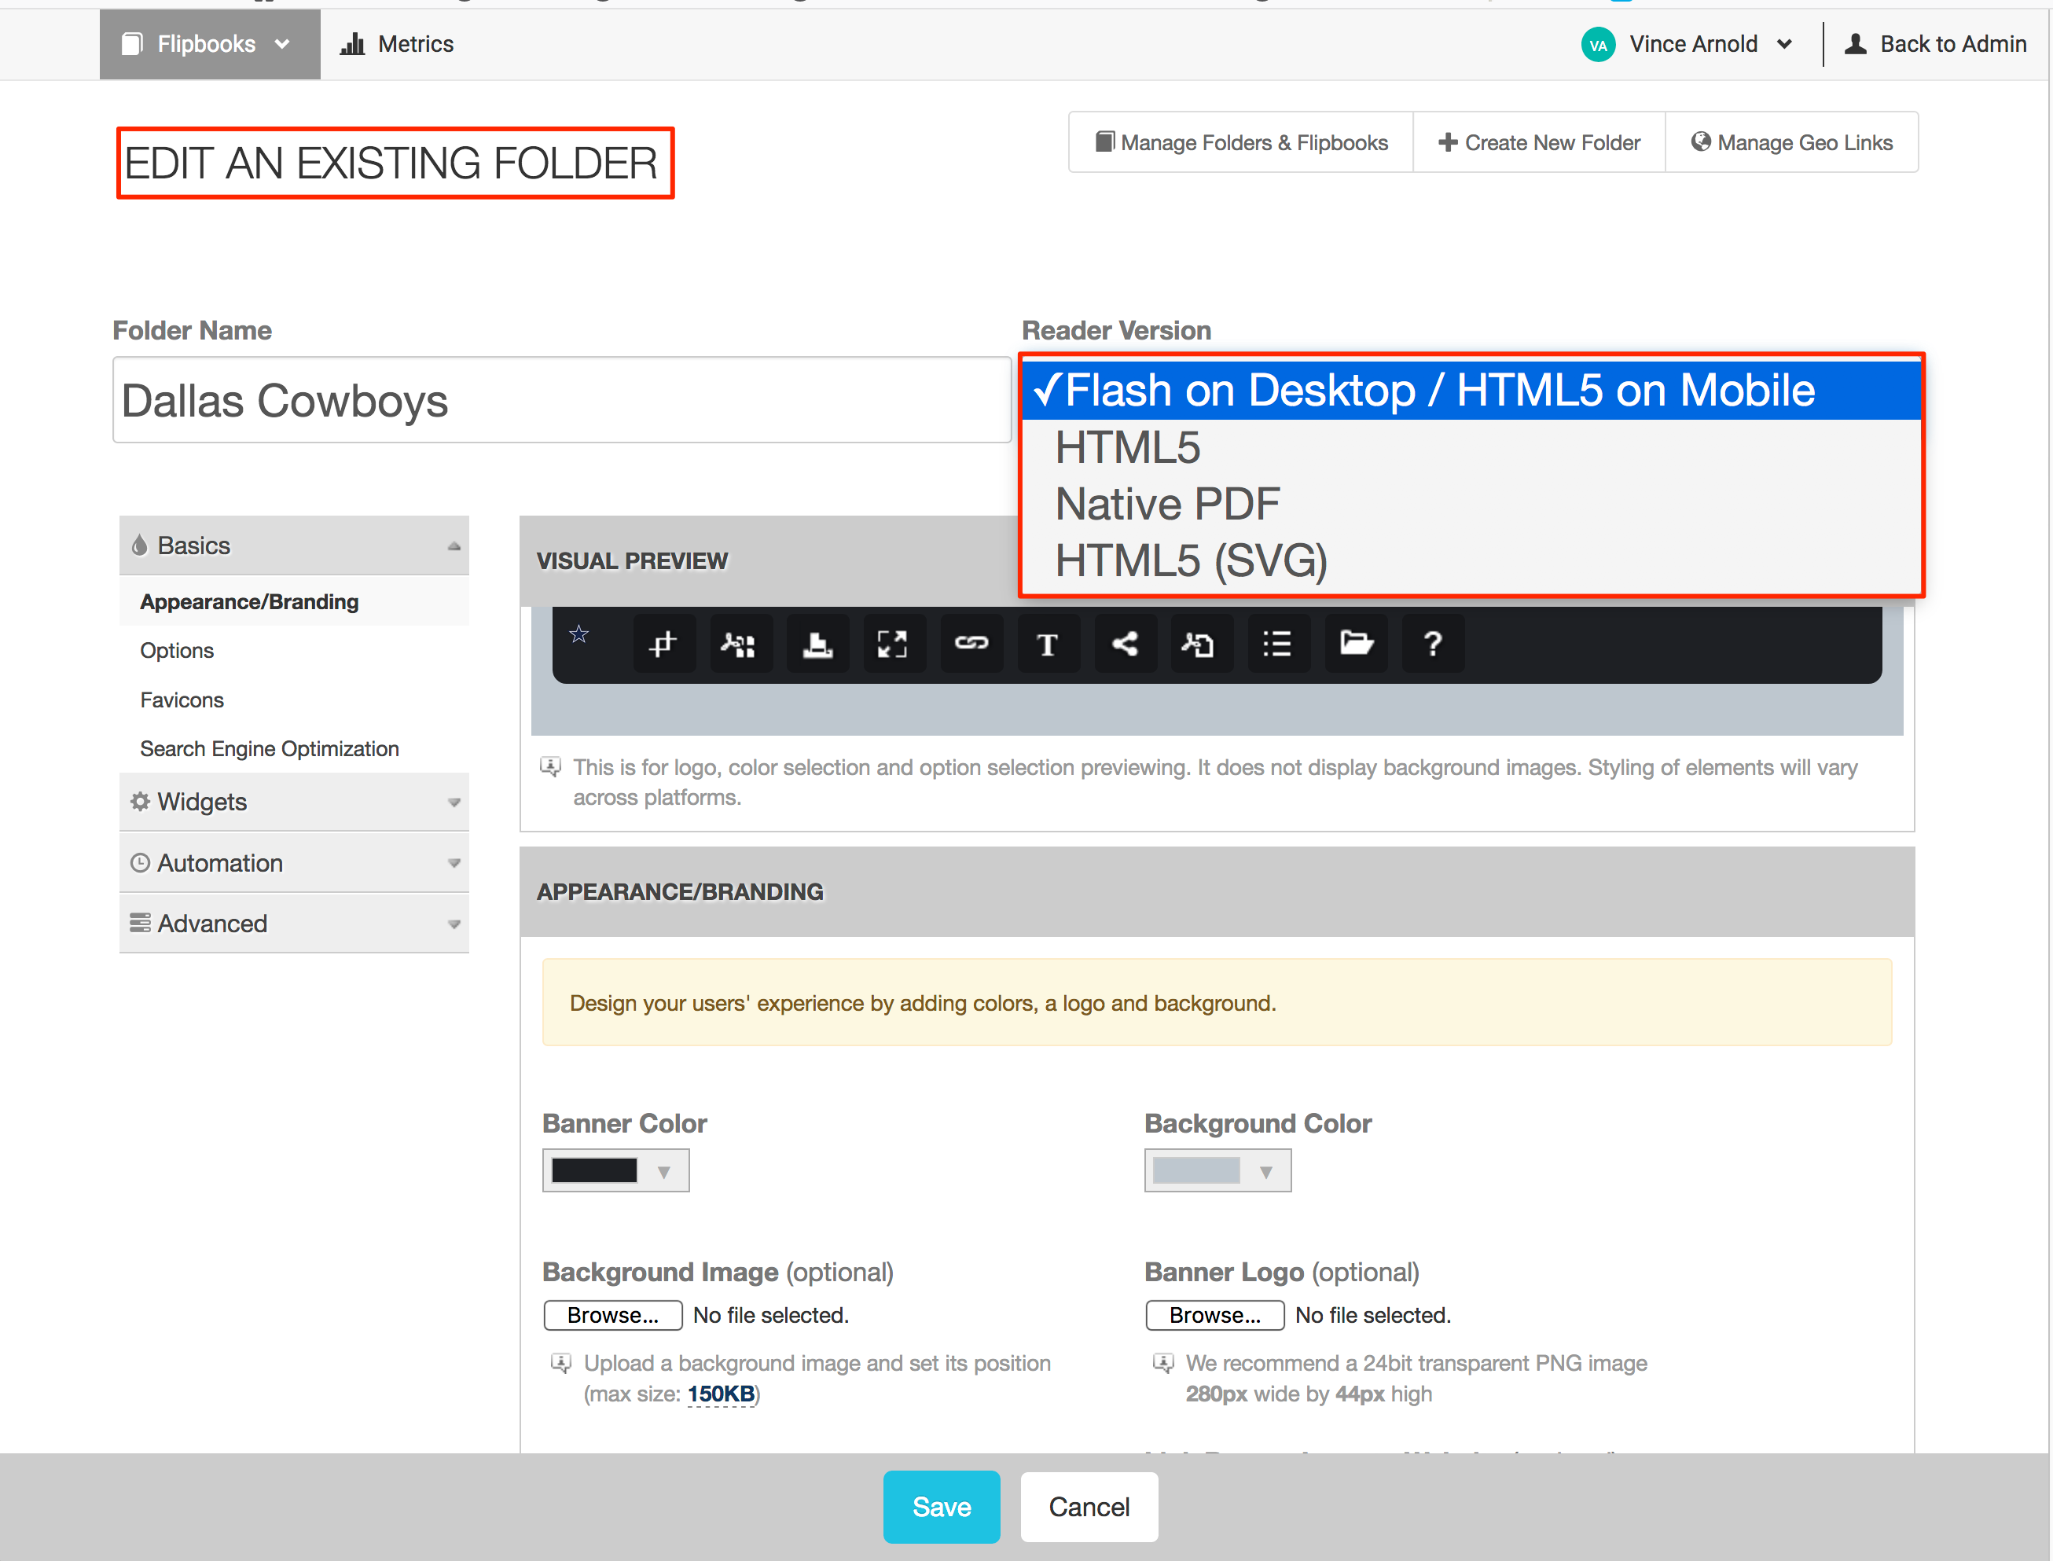Click the text T icon in preview

(x=1048, y=643)
